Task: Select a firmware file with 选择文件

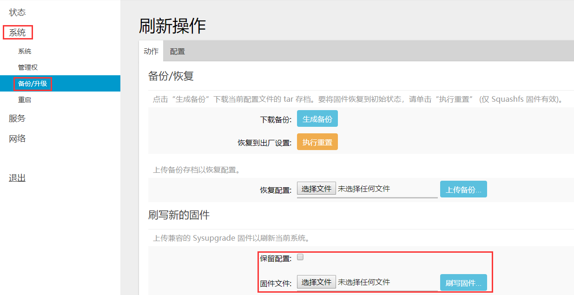Action: click(316, 282)
